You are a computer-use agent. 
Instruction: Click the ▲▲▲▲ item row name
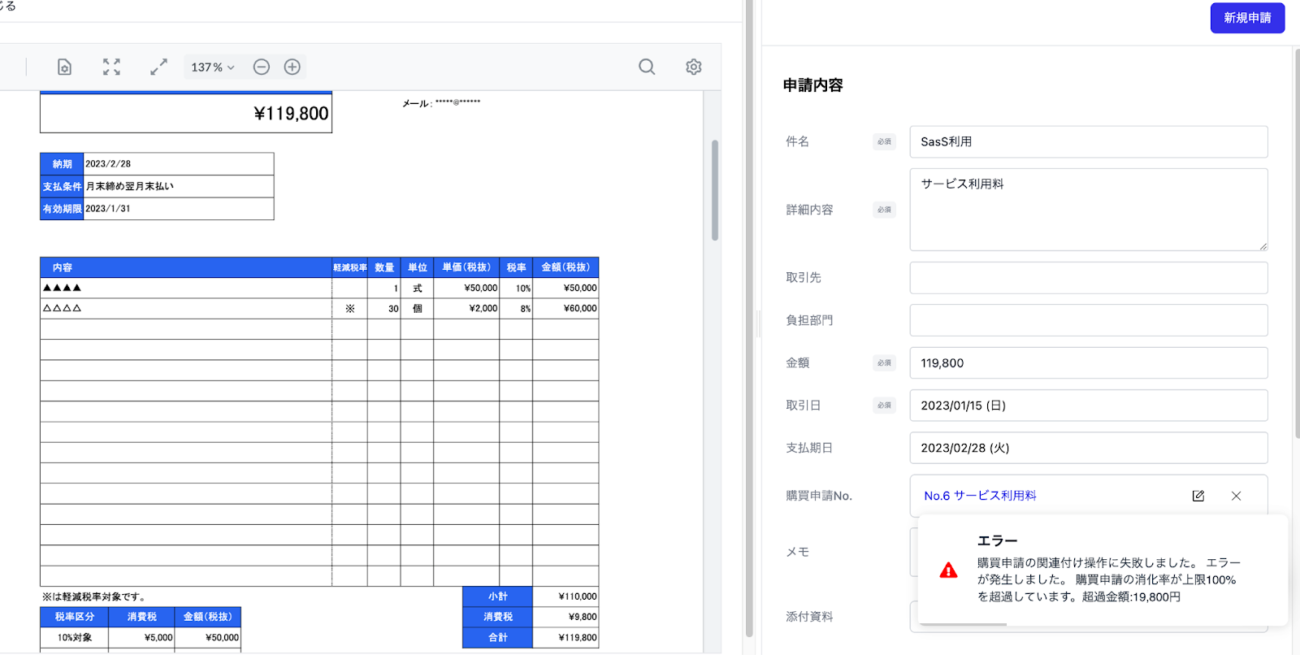click(x=63, y=288)
